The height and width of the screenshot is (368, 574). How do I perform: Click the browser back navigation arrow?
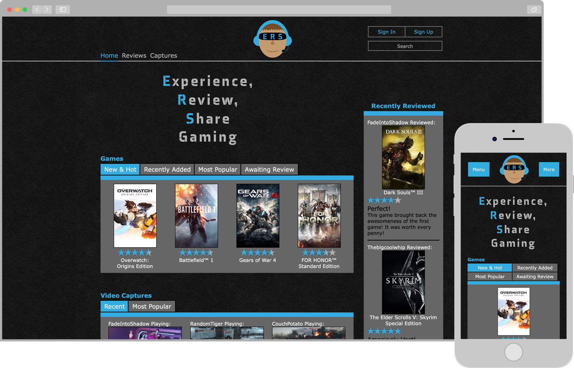tap(37, 9)
